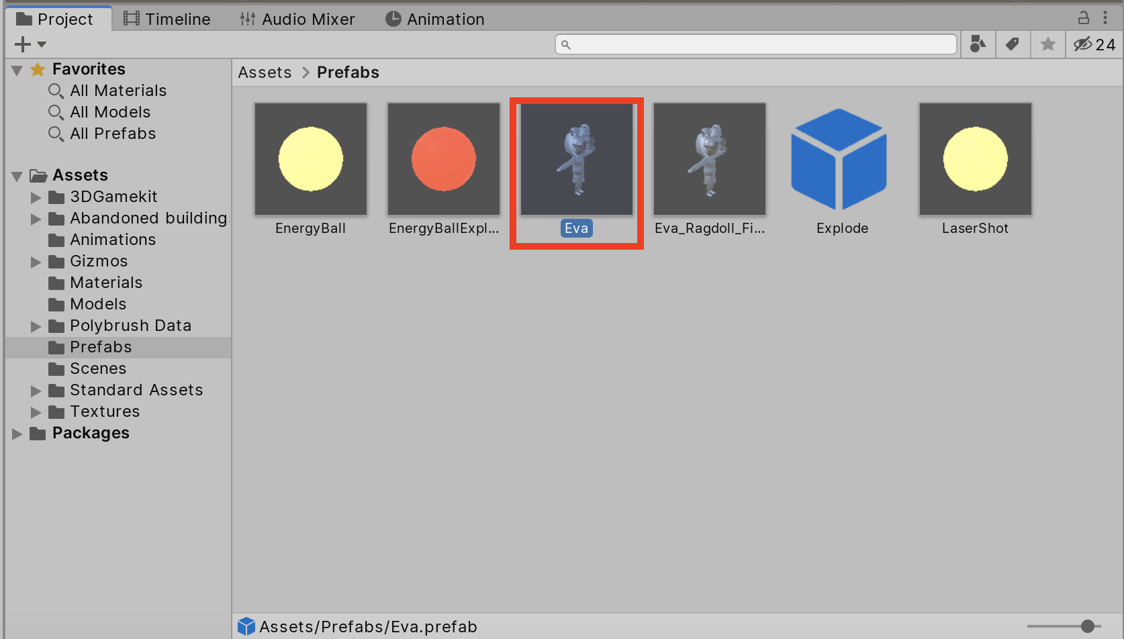The height and width of the screenshot is (639, 1124).
Task: Click the Assets/Prefabs/Eva.prefab path text
Action: 368,627
